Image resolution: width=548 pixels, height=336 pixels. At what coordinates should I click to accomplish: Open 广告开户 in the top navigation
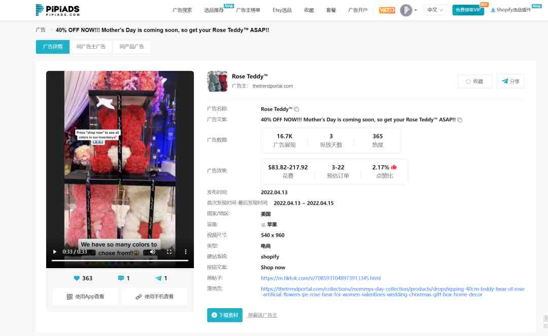tap(358, 10)
